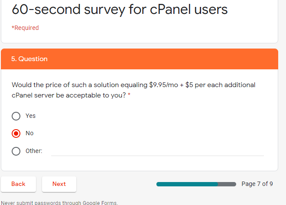Click the words "Google Forms" in the footer notice

100,203
